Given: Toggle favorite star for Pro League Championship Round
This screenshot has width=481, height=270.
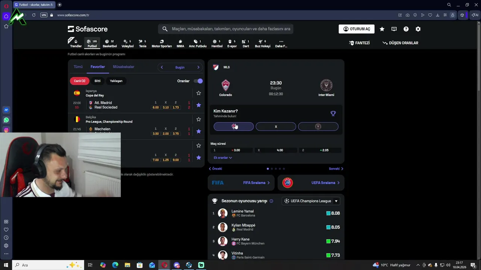Looking at the screenshot, I should [x=198, y=119].
